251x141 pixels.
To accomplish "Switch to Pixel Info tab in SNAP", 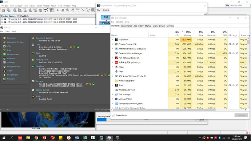I will pyautogui.click(x=24, y=16).
